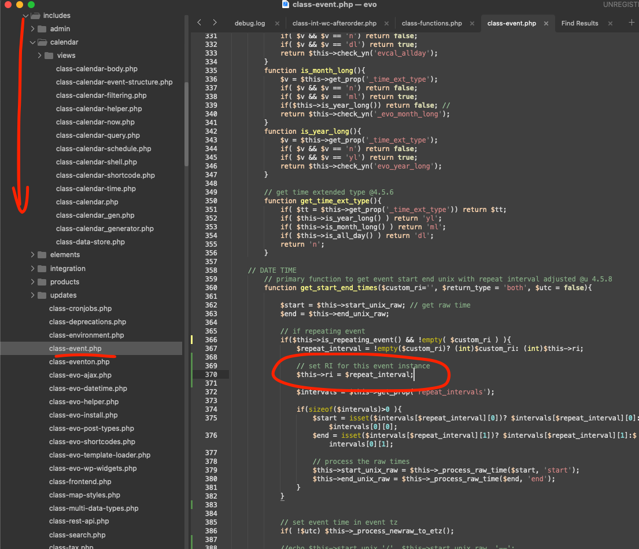Open class-calendar-shell.php file
Screen dimensions: 639x549
[96, 162]
